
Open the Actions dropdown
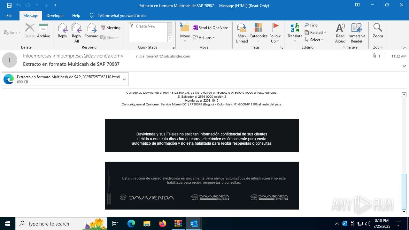[204, 37]
